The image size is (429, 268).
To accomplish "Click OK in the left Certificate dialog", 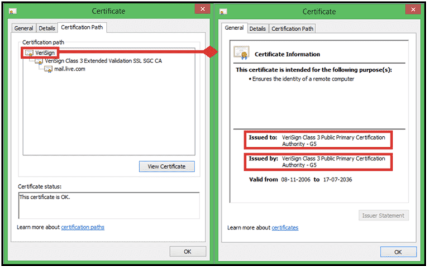I will pyautogui.click(x=188, y=251).
